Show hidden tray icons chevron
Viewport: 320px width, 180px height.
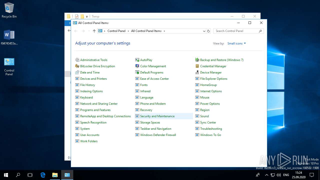tap(266, 175)
